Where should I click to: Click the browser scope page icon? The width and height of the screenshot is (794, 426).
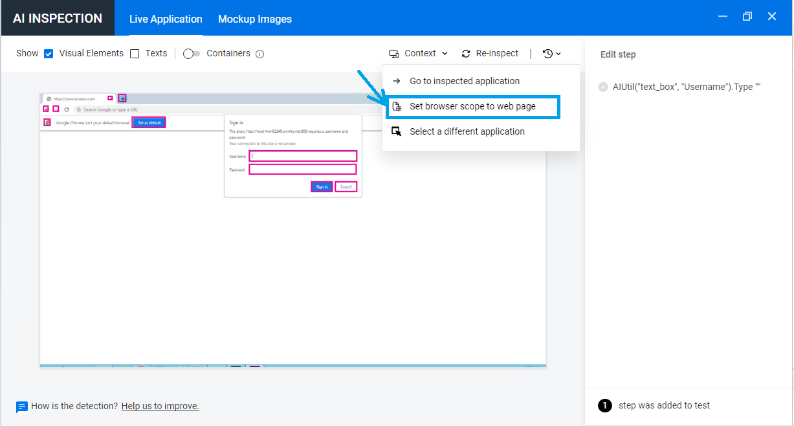(x=397, y=106)
